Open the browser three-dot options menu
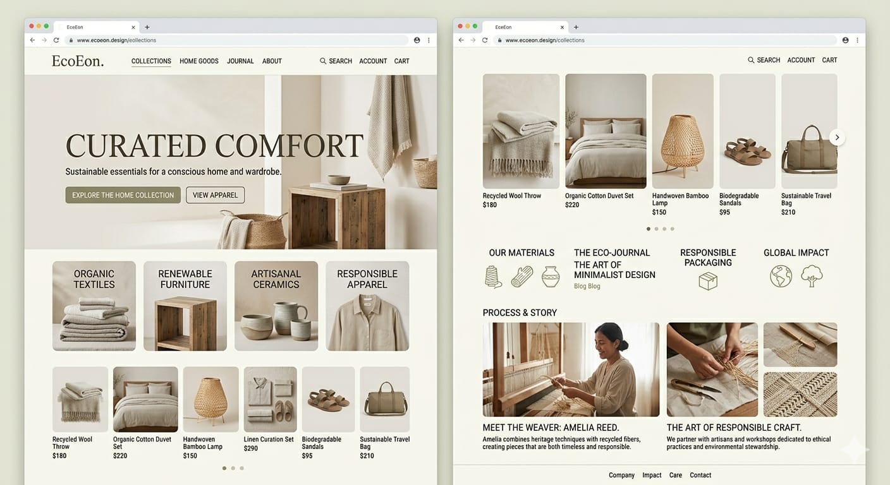Image resolution: width=890 pixels, height=485 pixels. [429, 40]
